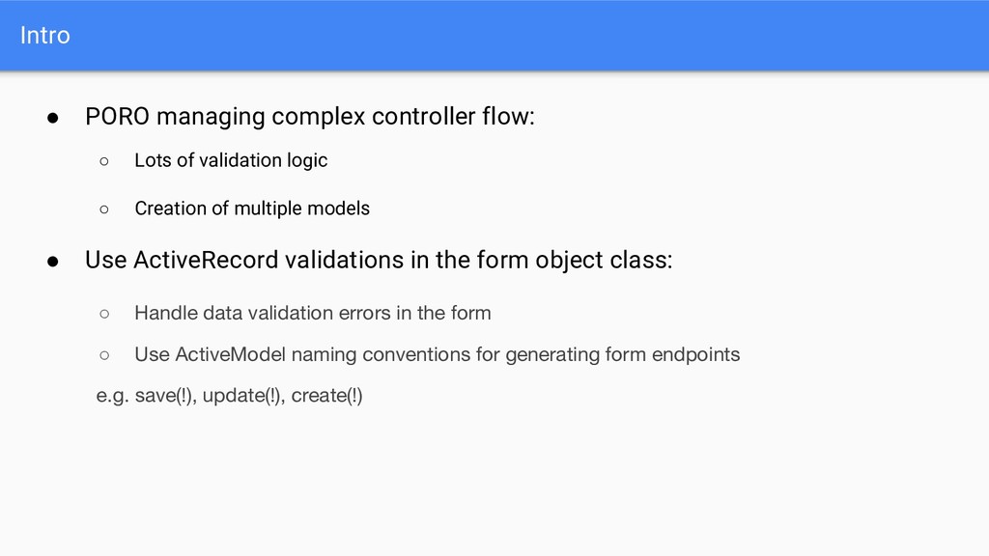
Task: Click hollow bullet beside Creation of multiple models
Action: [x=104, y=209]
